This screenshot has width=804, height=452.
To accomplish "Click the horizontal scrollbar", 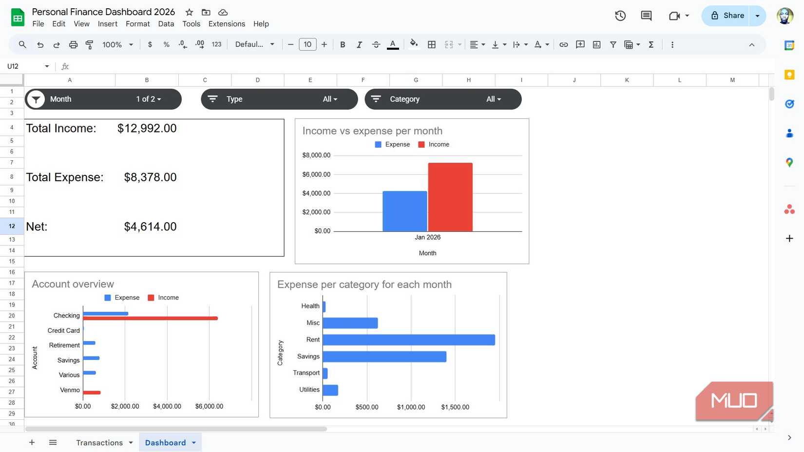I will (176, 429).
